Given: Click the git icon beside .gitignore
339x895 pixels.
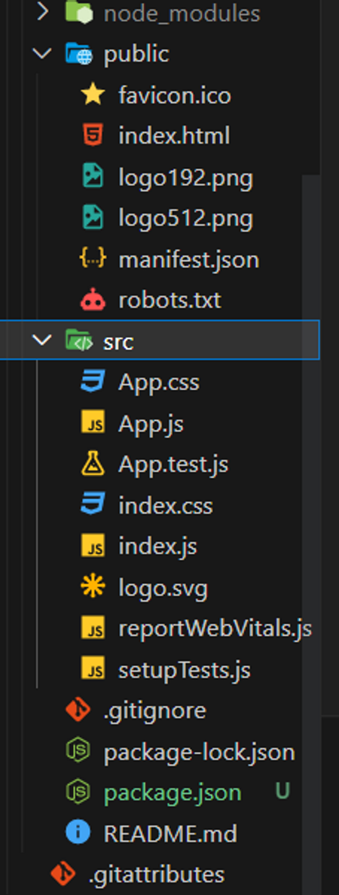Looking at the screenshot, I should [x=78, y=711].
